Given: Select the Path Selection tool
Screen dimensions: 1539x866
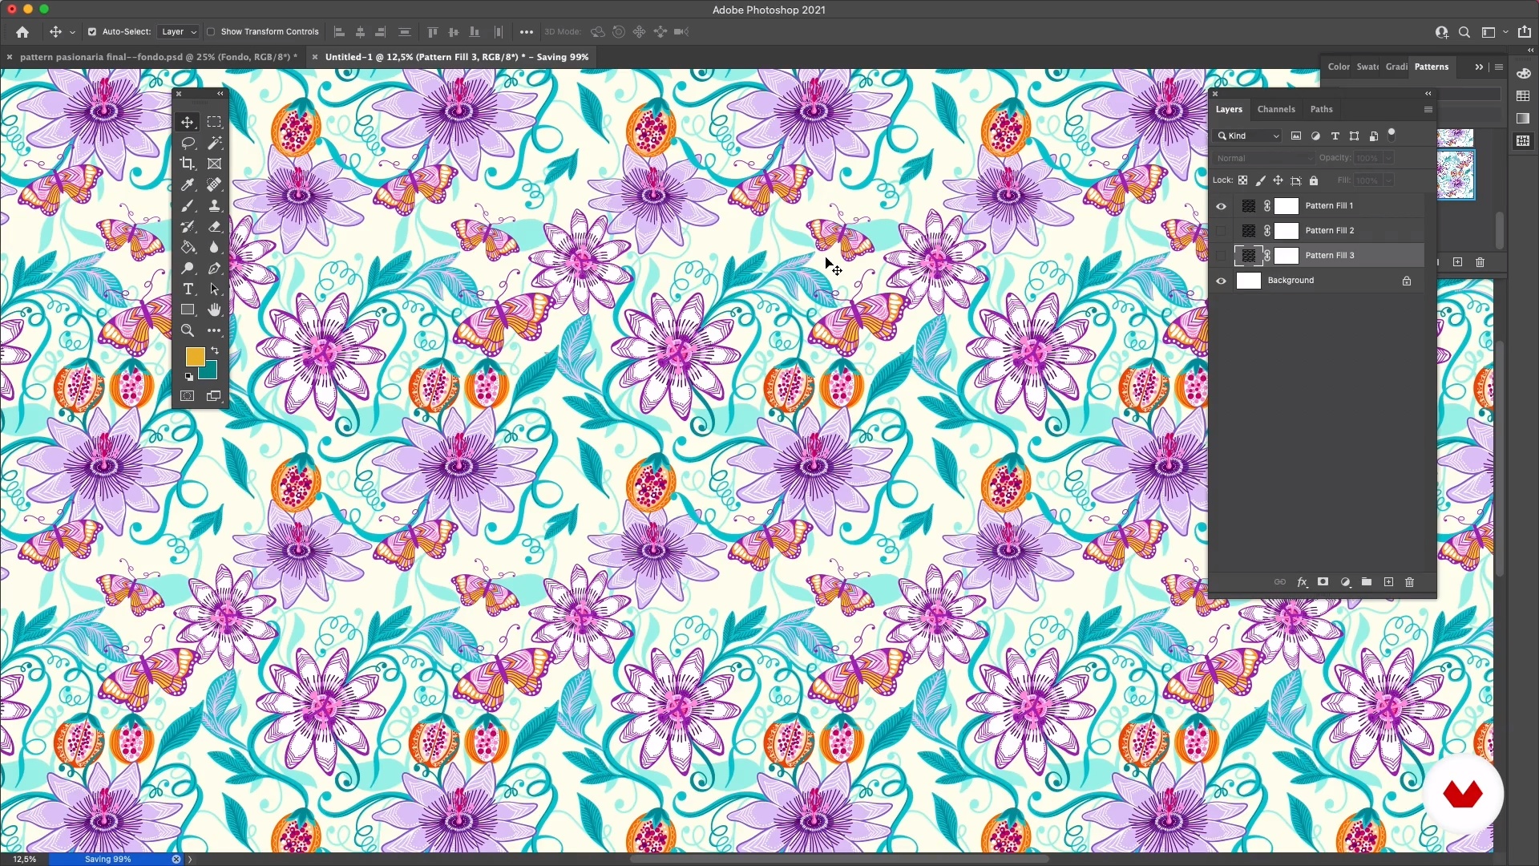Looking at the screenshot, I should (214, 289).
